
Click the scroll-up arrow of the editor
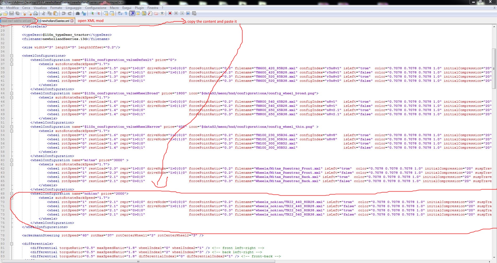(x=494, y=27)
